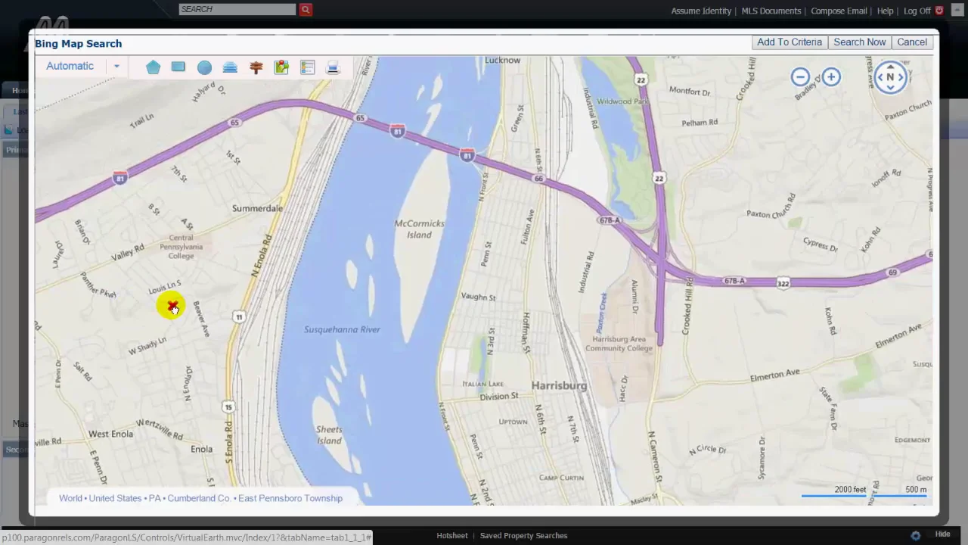Click the Search Now button
968x545 pixels.
click(x=859, y=42)
